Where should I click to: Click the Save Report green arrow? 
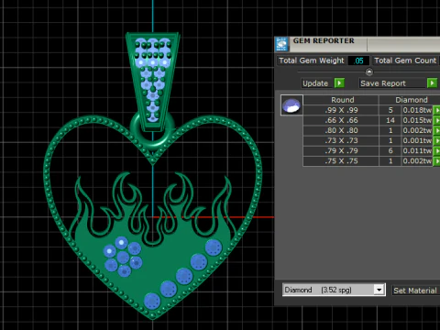pyautogui.click(x=432, y=83)
